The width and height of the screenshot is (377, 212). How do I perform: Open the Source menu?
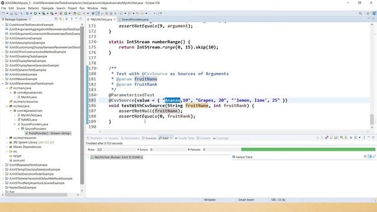point(21,8)
